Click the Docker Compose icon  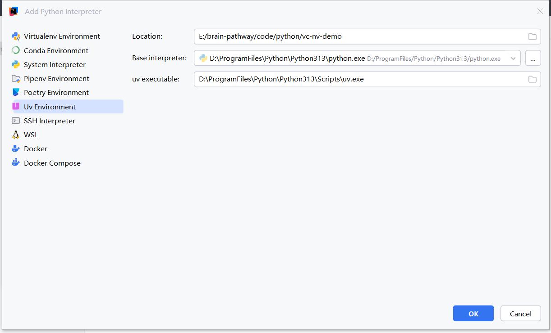click(16, 162)
